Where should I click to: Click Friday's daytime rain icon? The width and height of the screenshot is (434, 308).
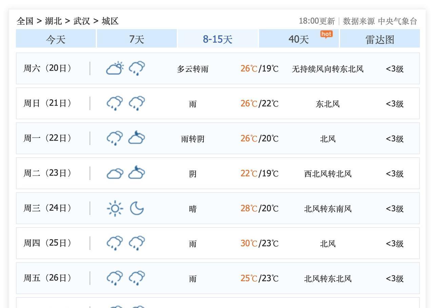pos(115,278)
